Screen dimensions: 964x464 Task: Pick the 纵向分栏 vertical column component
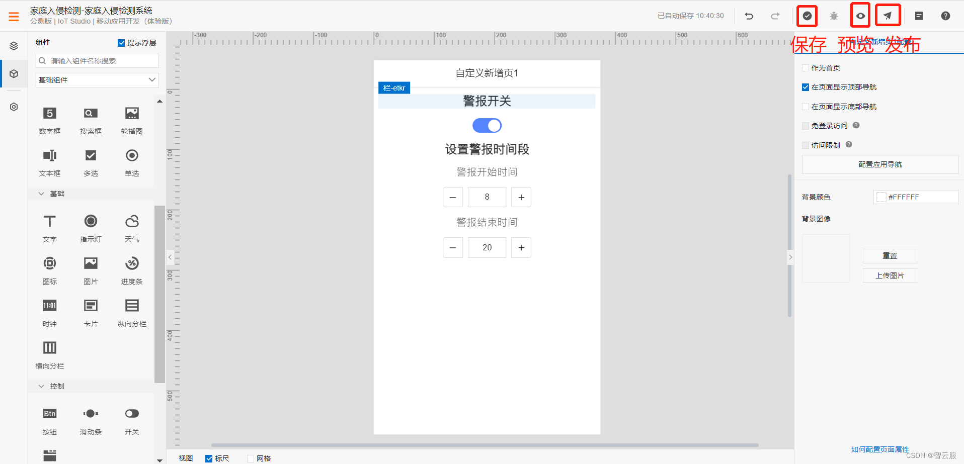point(132,313)
